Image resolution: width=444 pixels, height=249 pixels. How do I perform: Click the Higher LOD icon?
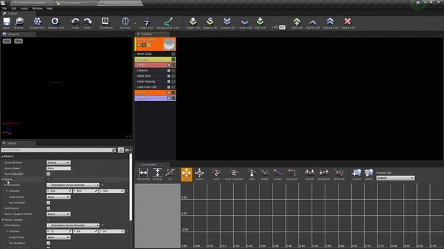click(313, 23)
